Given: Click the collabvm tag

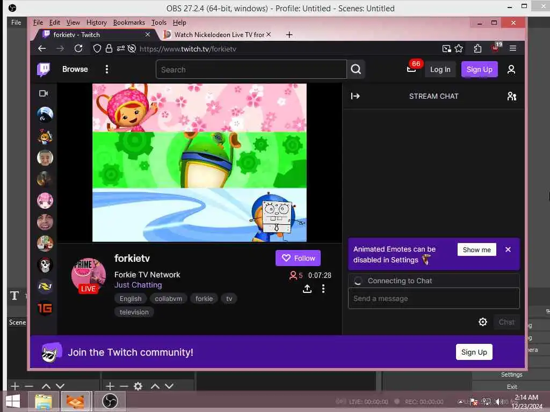Looking at the screenshot, I should 168,298.
